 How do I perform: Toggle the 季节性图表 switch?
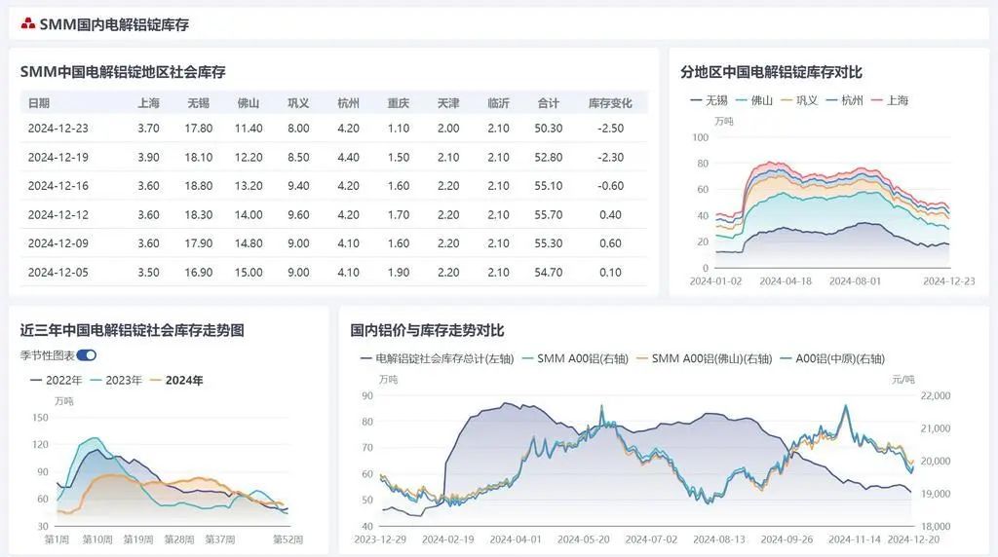click(86, 355)
